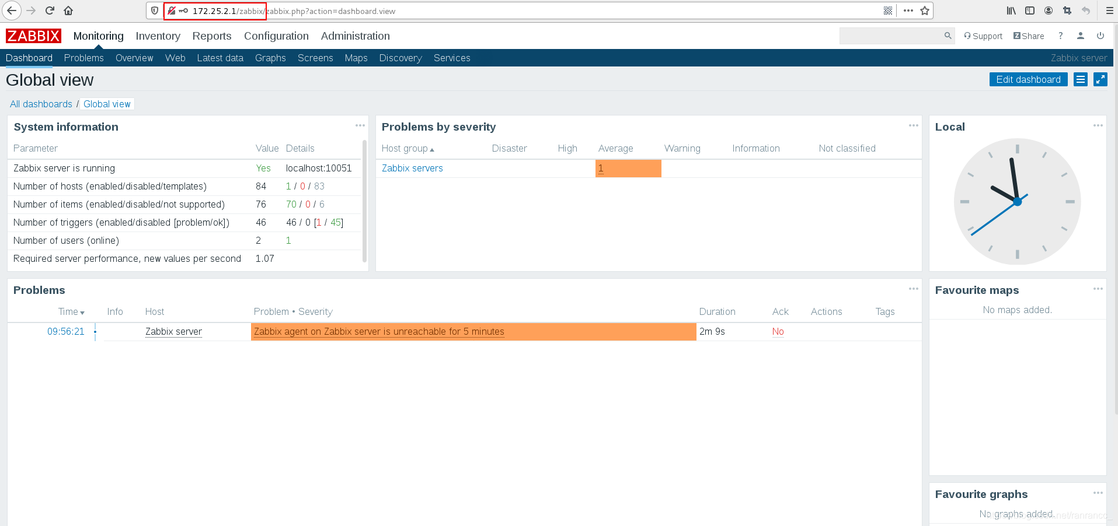Sort by Host group column
The width and height of the screenshot is (1118, 526).
[x=408, y=149]
